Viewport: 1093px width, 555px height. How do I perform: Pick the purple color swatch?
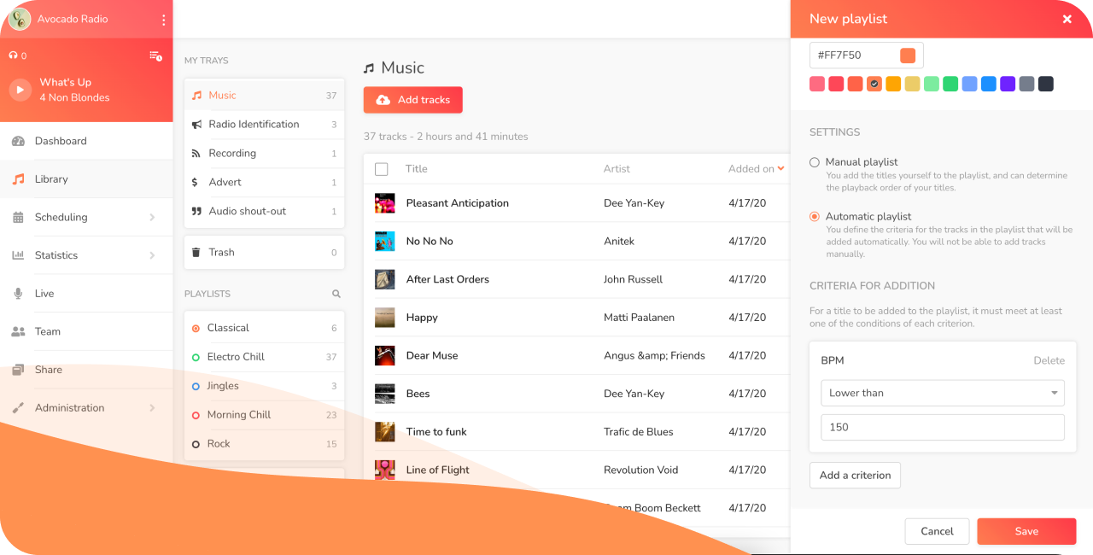click(1008, 84)
